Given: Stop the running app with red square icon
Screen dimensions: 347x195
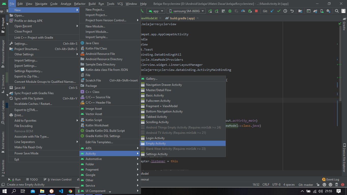Looking at the screenshot, I should (x=256, y=11).
